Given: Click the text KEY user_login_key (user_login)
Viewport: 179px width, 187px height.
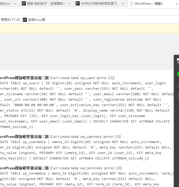Looking at the screenshot, I should [73, 116].
